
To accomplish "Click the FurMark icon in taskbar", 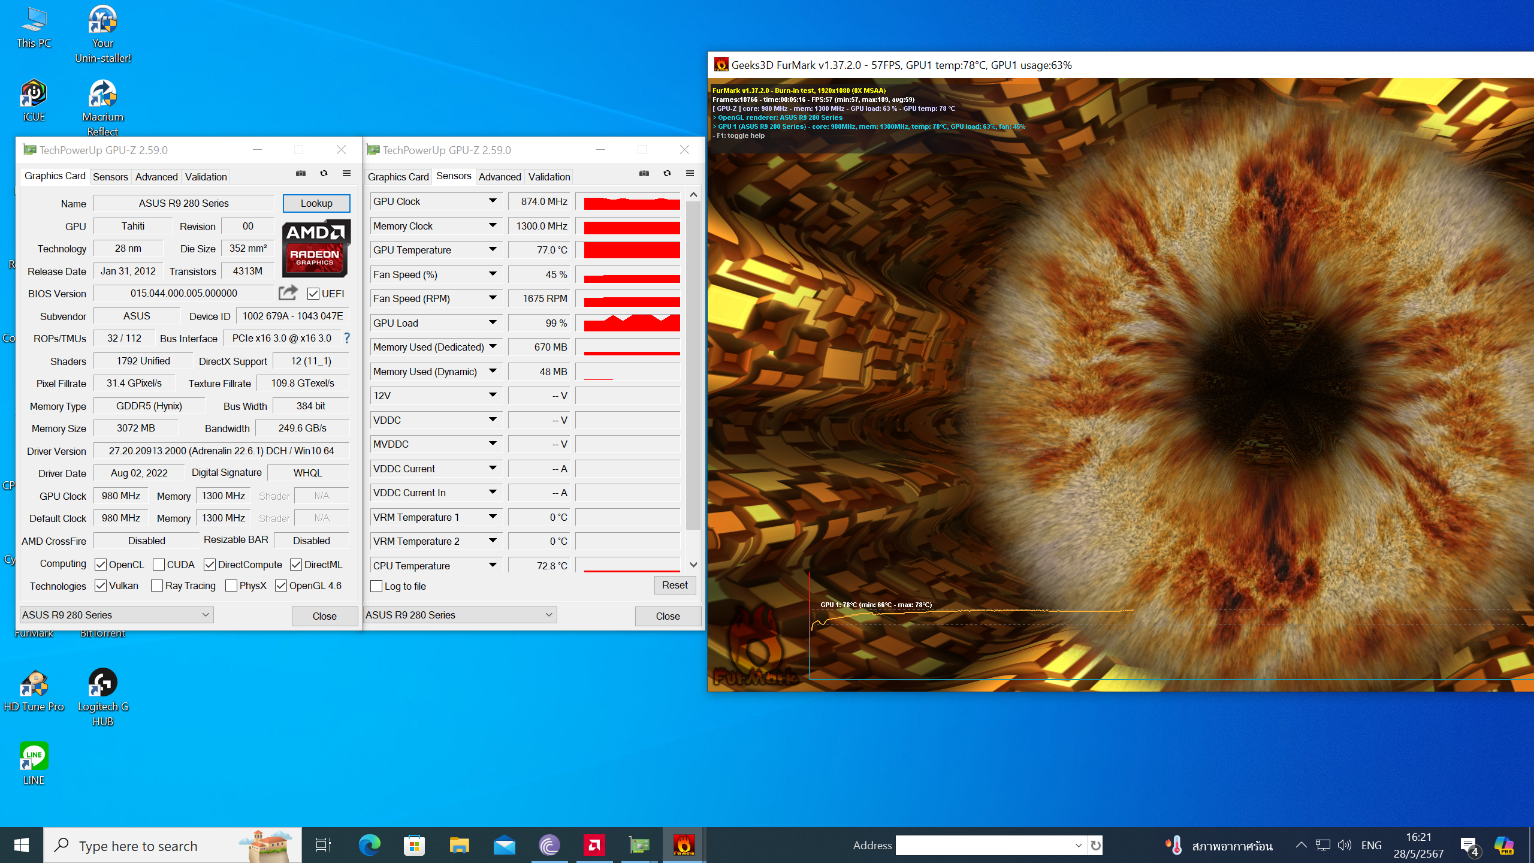I will [684, 846].
